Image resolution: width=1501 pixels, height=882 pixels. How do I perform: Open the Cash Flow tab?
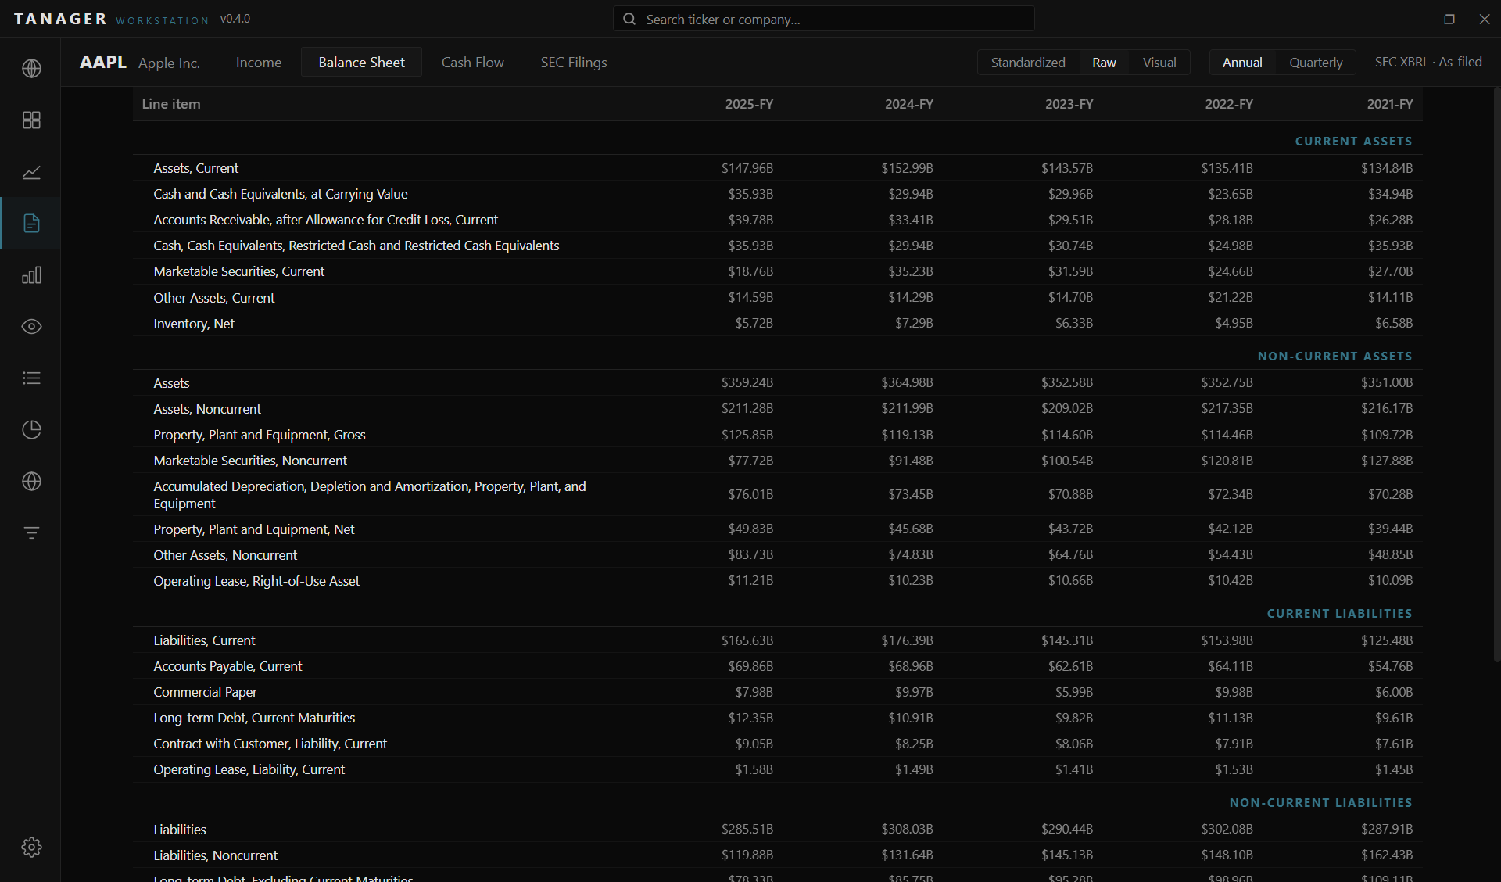[473, 63]
